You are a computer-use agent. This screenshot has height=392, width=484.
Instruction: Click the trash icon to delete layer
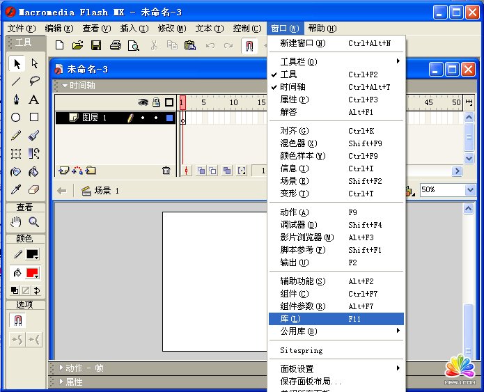[166, 171]
